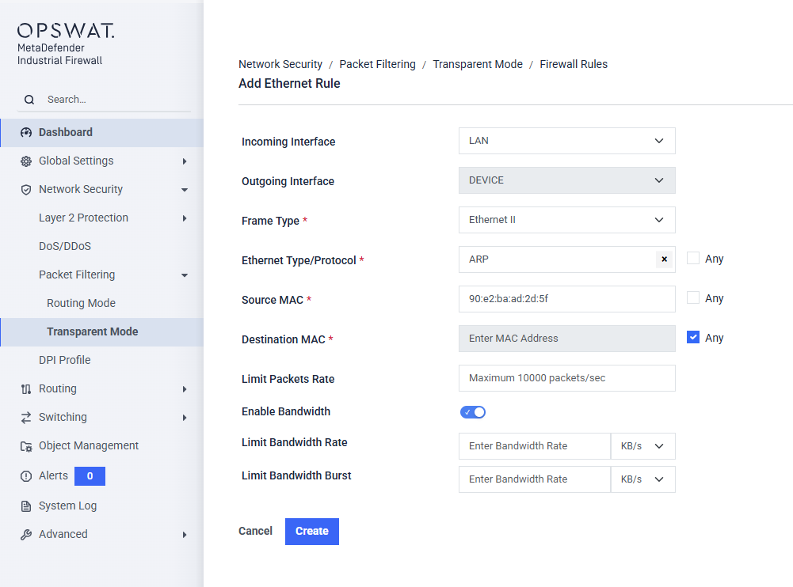Viewport: 793px width, 587px height.
Task: Open DPI Profile in the sidebar
Action: tap(65, 360)
